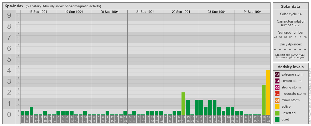Click the Kp scale number 9
This screenshot has width=311, height=126.
pyautogui.click(x=9, y=15)
